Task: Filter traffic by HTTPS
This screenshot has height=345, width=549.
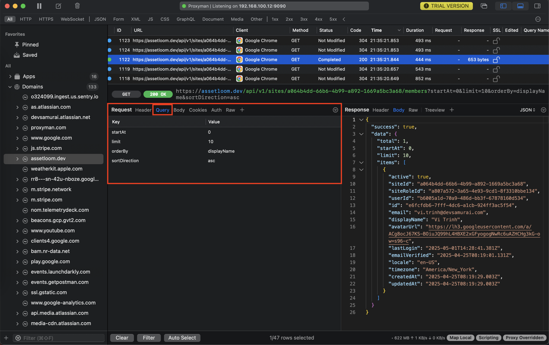Action: tap(46, 19)
